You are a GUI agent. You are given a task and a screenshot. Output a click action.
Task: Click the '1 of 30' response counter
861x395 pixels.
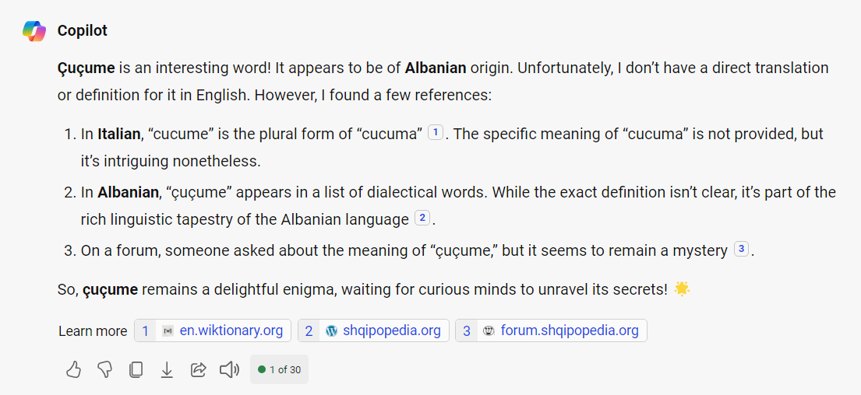tap(279, 369)
